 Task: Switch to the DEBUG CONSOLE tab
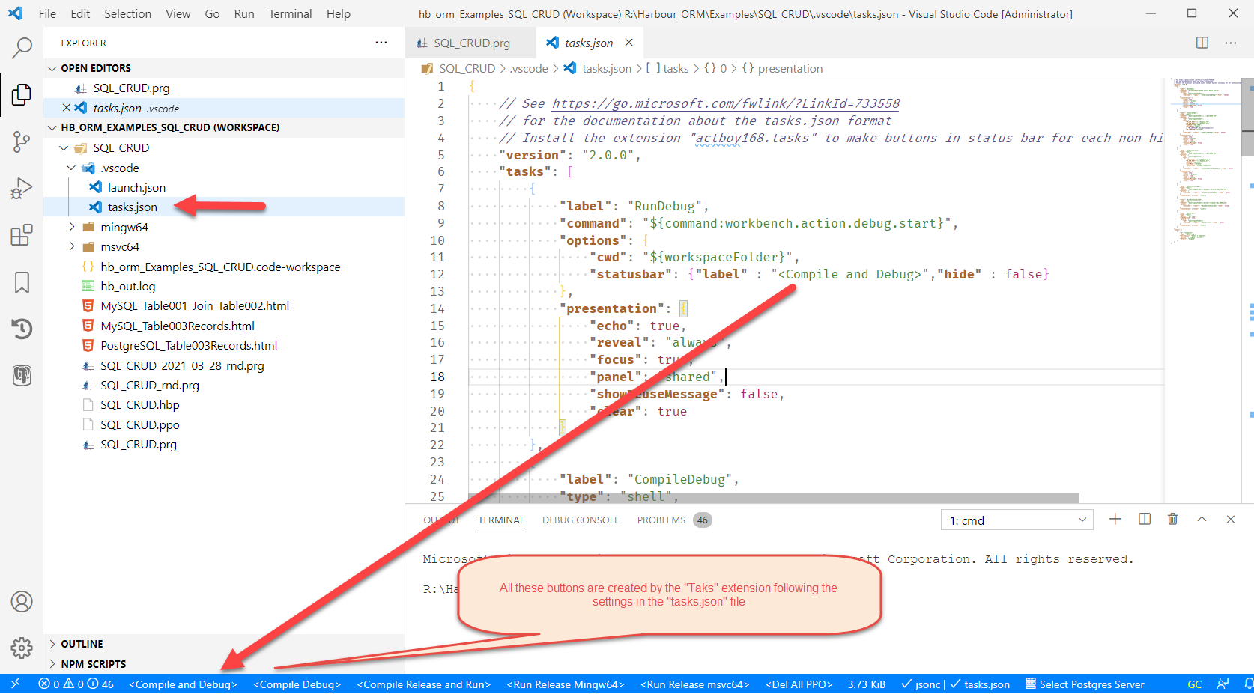point(581,520)
